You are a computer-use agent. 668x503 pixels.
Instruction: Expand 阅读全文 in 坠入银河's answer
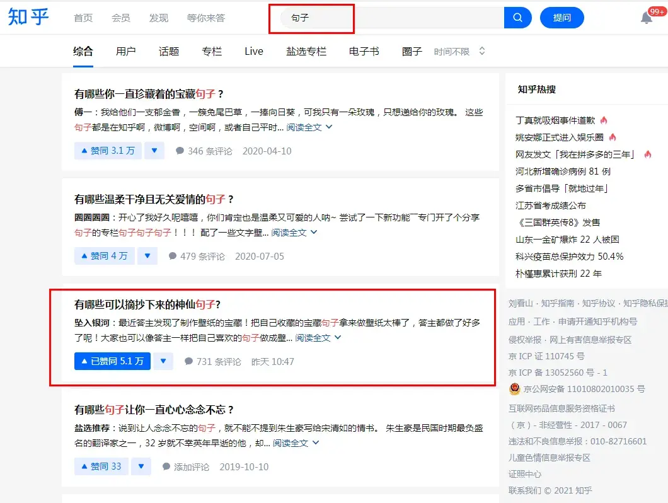click(318, 338)
